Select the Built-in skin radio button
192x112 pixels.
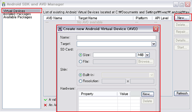point(81,75)
